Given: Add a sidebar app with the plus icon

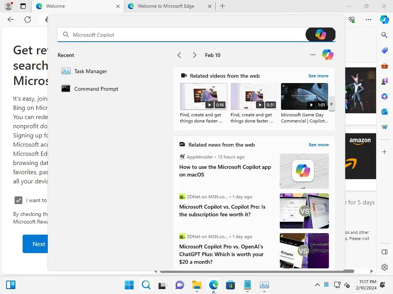Looking at the screenshot, I should [384, 152].
